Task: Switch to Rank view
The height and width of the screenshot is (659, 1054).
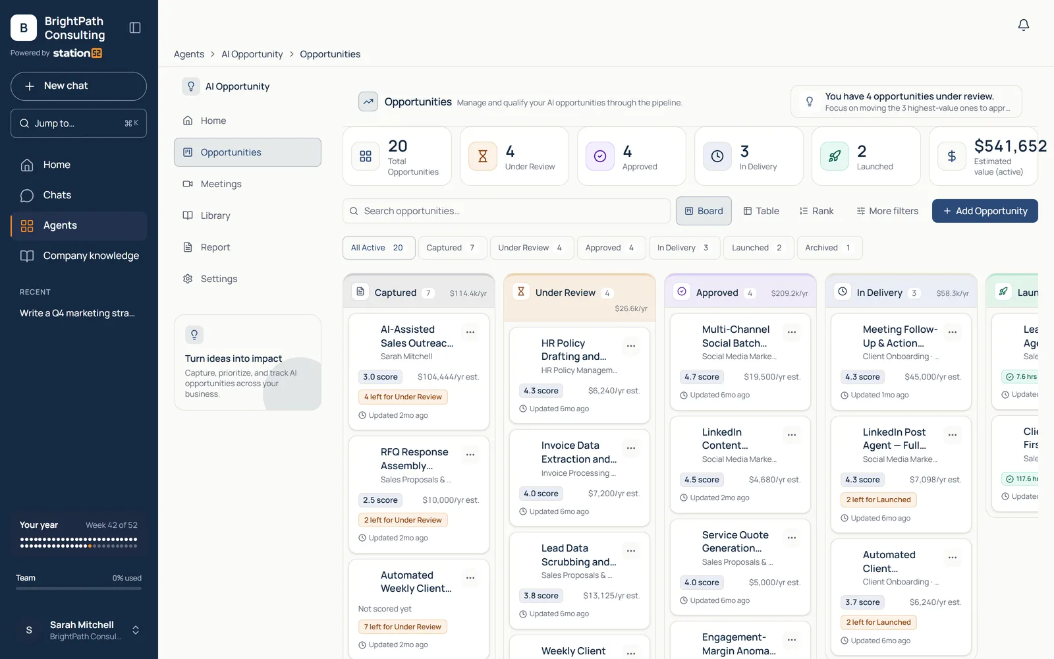Action: (817, 211)
